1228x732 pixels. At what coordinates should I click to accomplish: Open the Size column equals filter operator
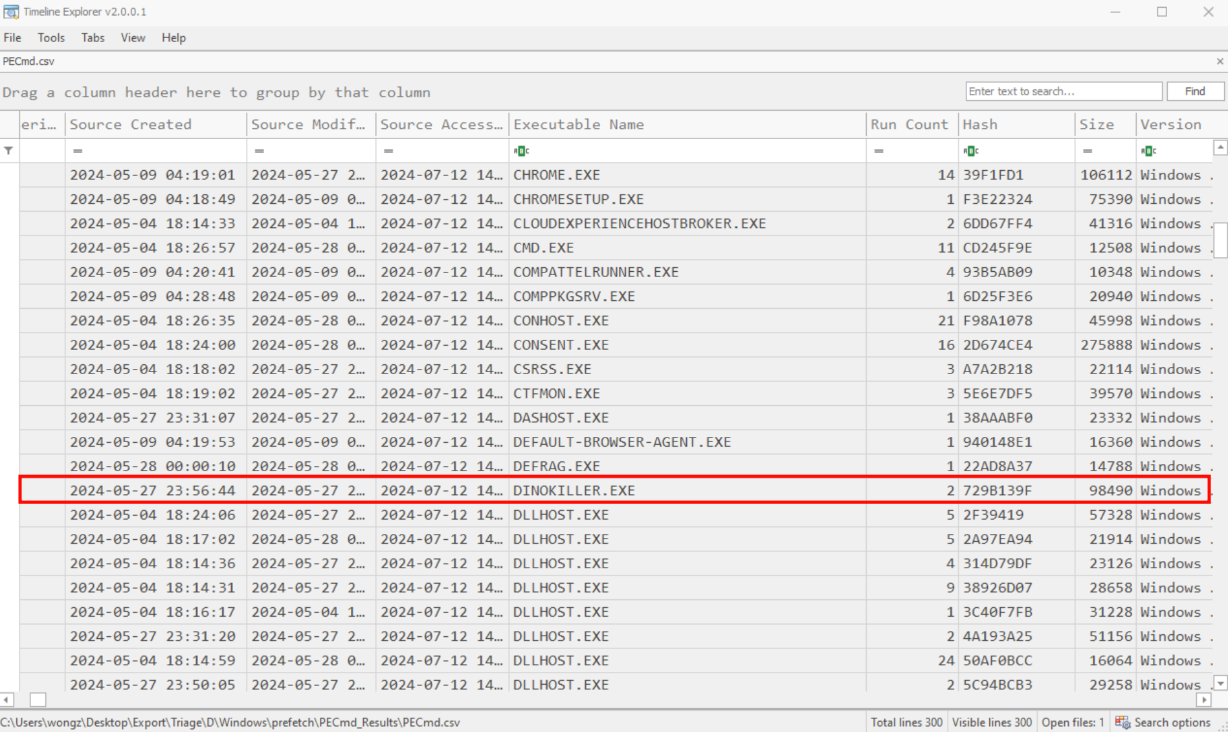(1088, 151)
